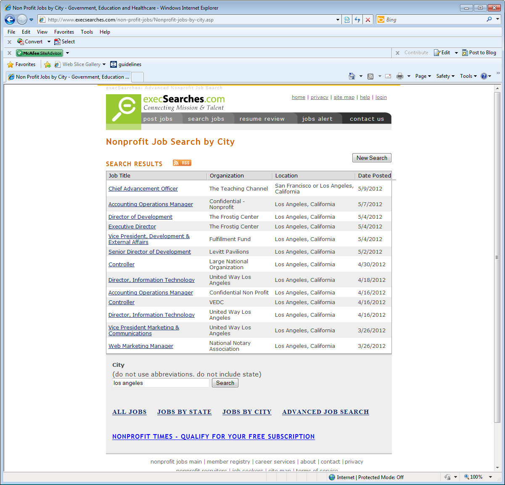This screenshot has width=505, height=485.
Task: Refresh the page with the Refresh icon
Action: [357, 20]
